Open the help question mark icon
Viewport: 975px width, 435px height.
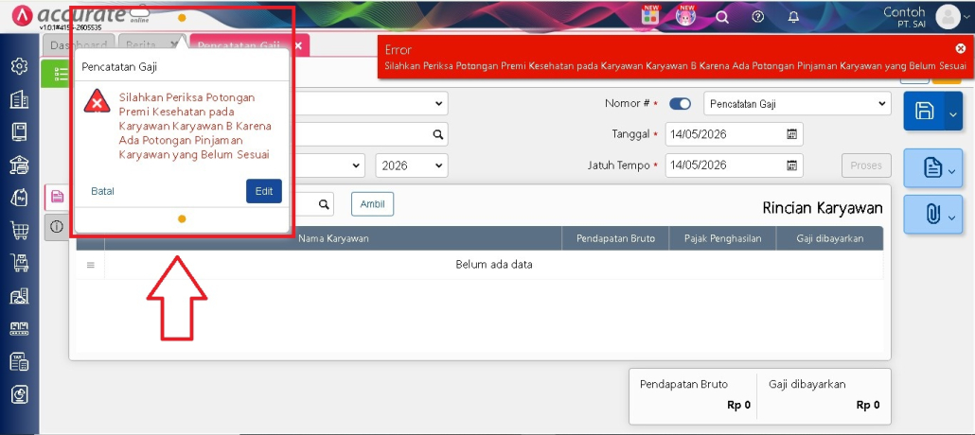(x=757, y=17)
